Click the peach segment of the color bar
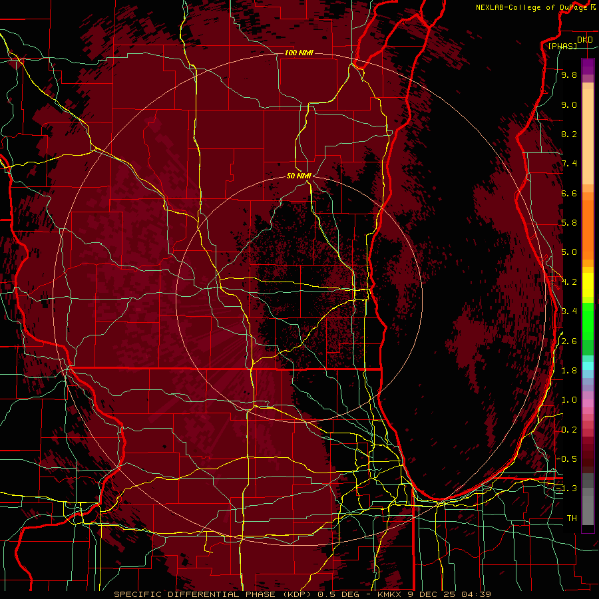The height and width of the screenshot is (599, 599). pyautogui.click(x=588, y=136)
